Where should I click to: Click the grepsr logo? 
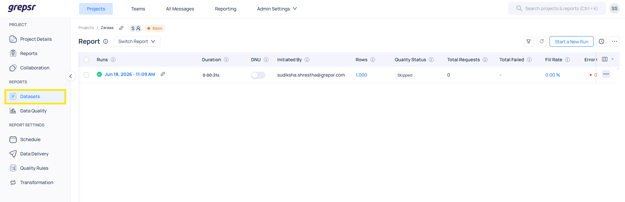click(x=22, y=8)
